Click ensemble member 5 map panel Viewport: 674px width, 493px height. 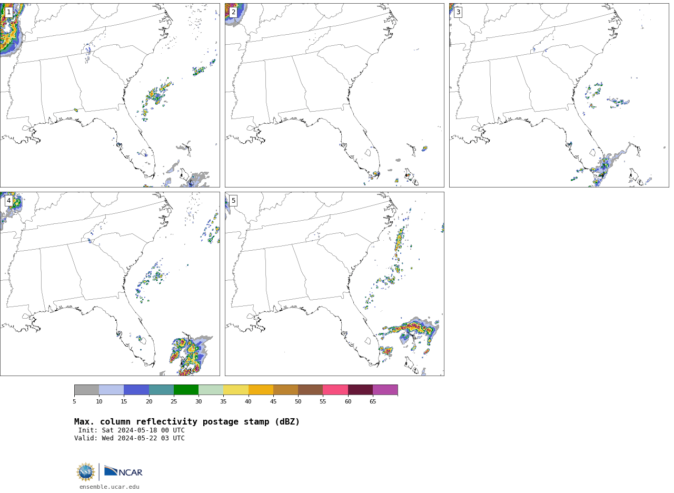pyautogui.click(x=334, y=284)
